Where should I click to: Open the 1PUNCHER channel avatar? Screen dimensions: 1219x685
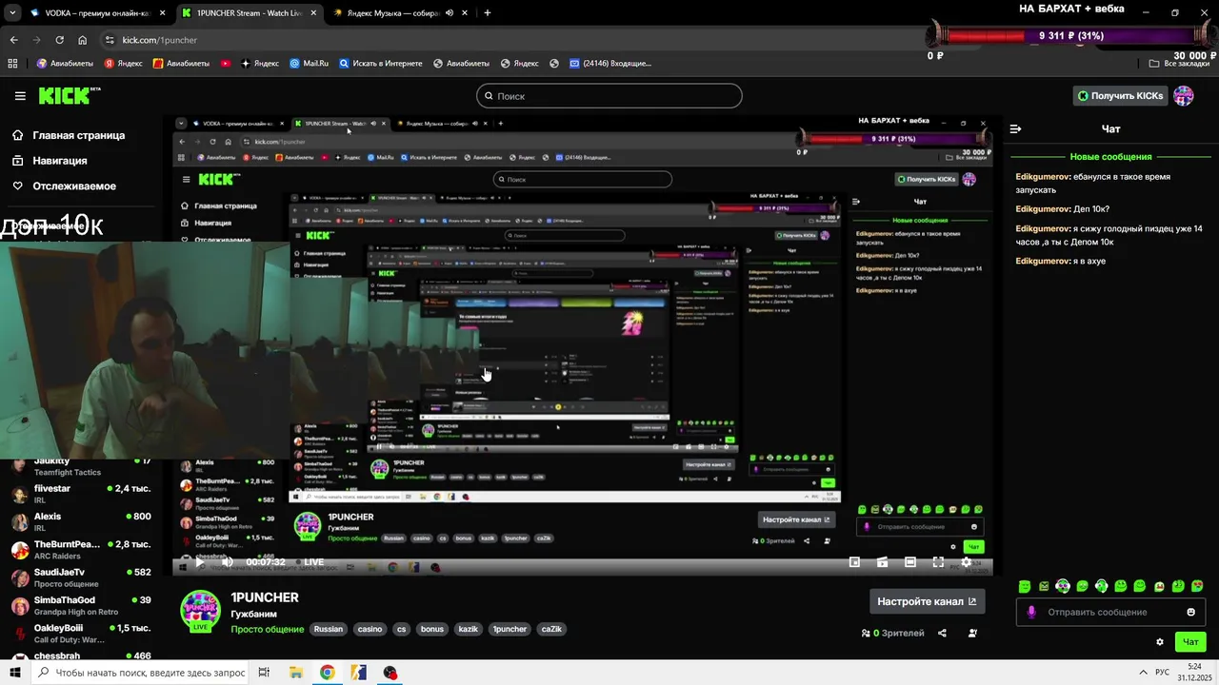[201, 611]
